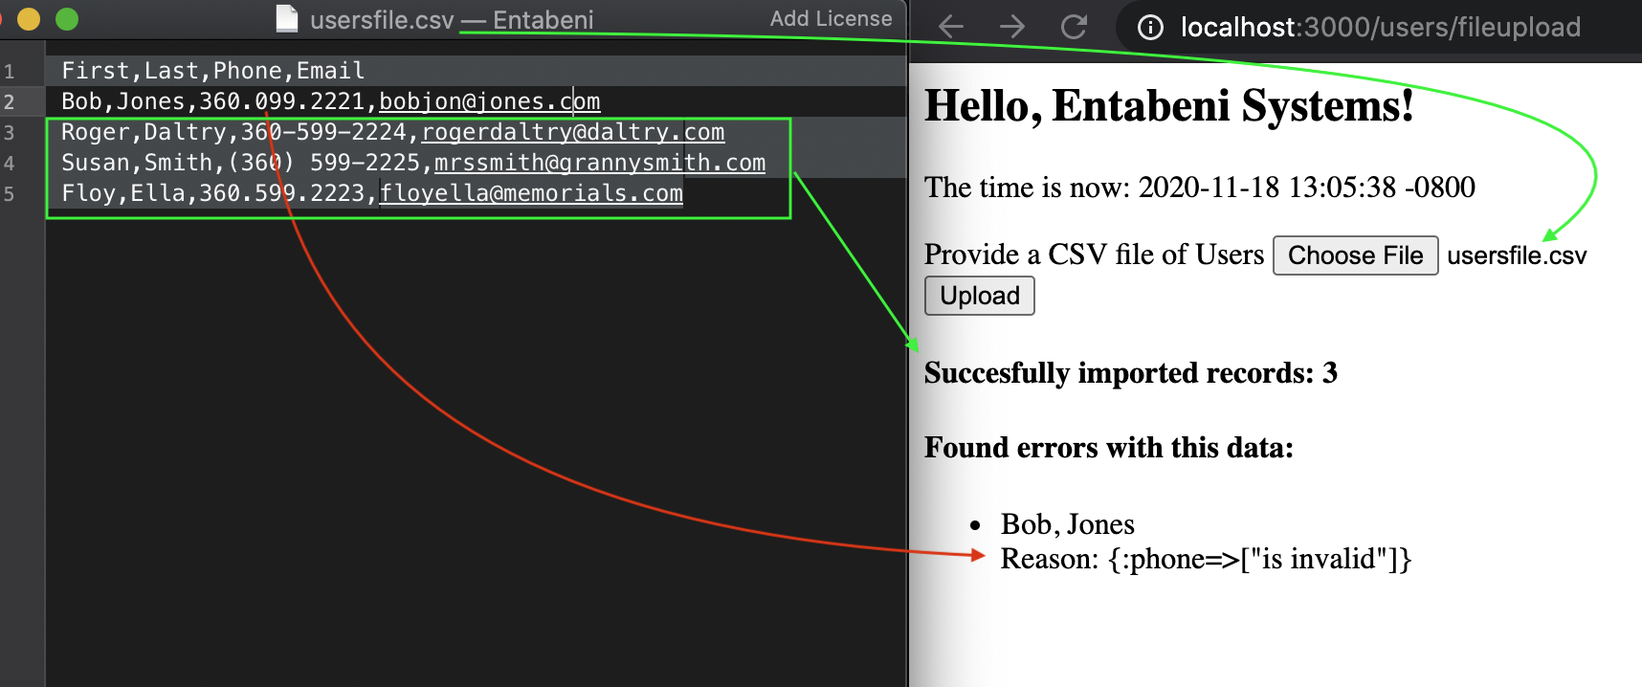Click line number 5 in the gutter
The image size is (1642, 687).
pyautogui.click(x=10, y=194)
